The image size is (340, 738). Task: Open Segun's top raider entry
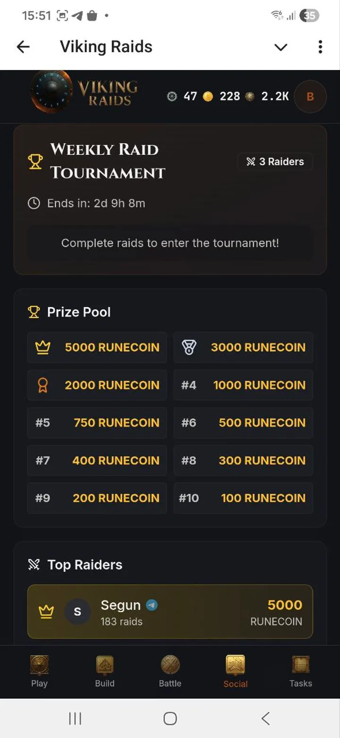(x=170, y=612)
